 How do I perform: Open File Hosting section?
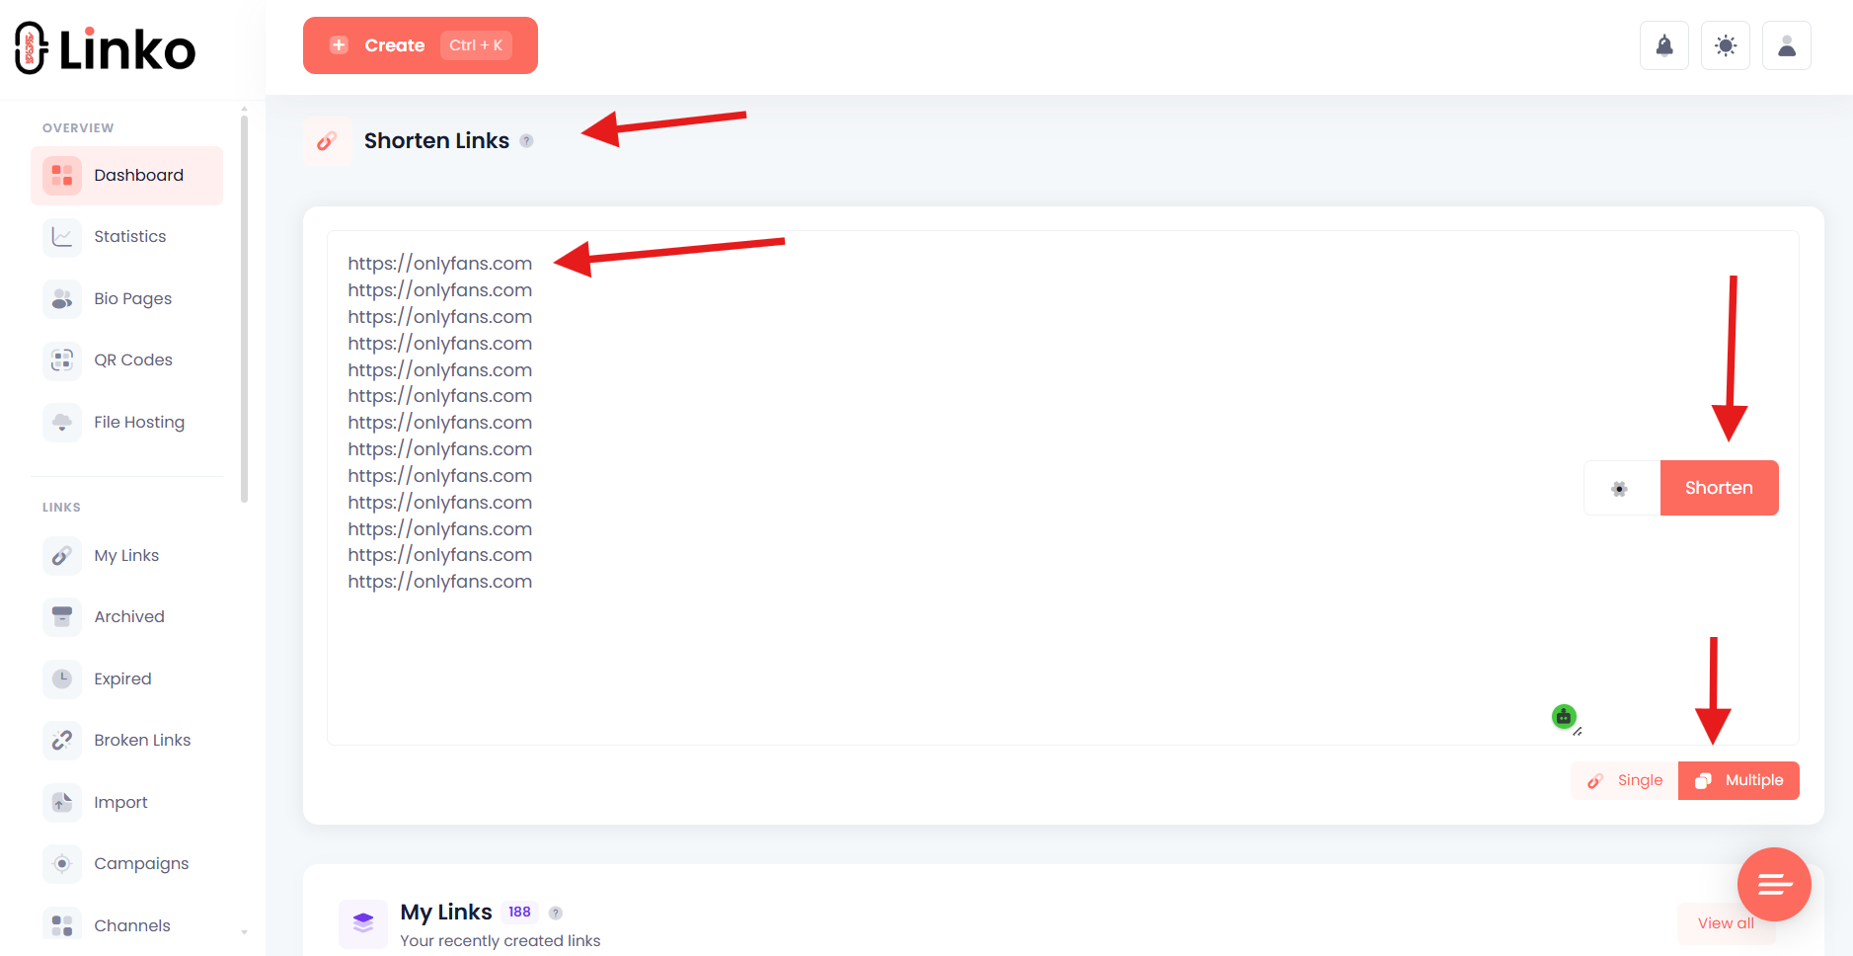coord(126,423)
